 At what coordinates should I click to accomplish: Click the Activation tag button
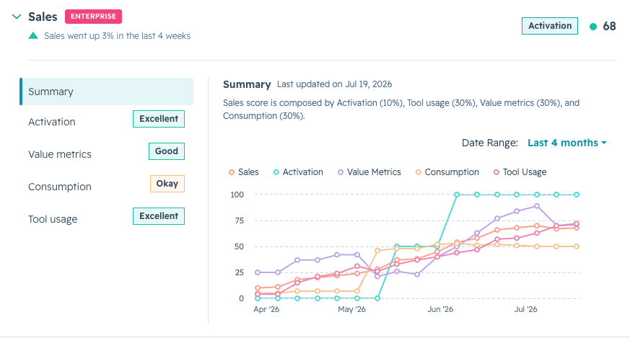point(550,26)
